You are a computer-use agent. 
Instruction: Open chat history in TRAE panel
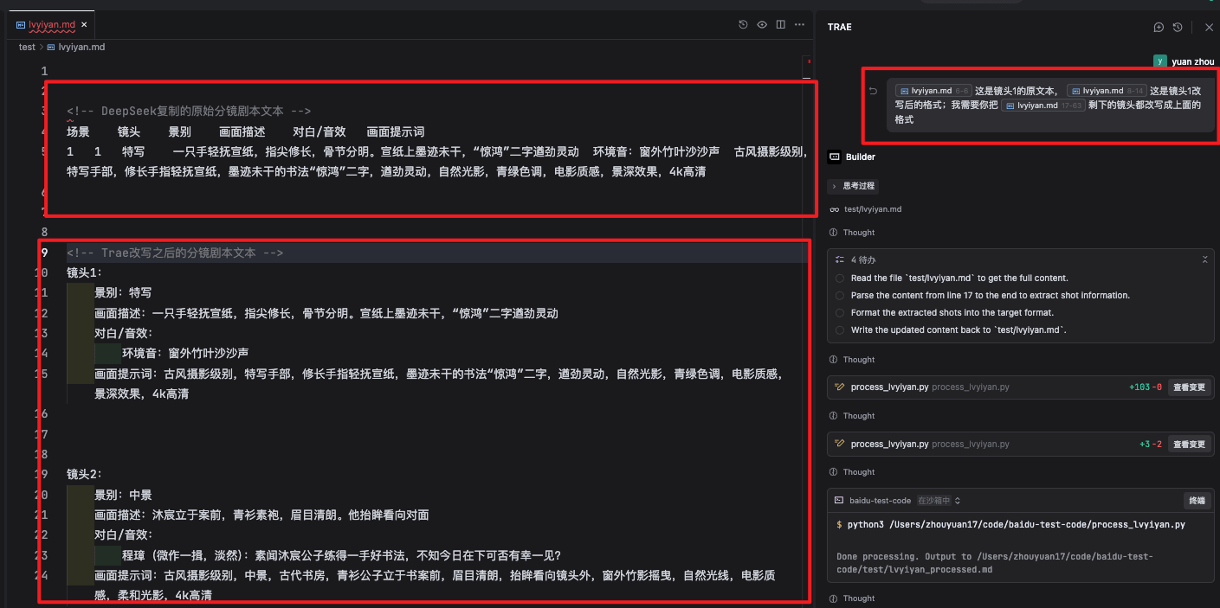(x=1178, y=27)
